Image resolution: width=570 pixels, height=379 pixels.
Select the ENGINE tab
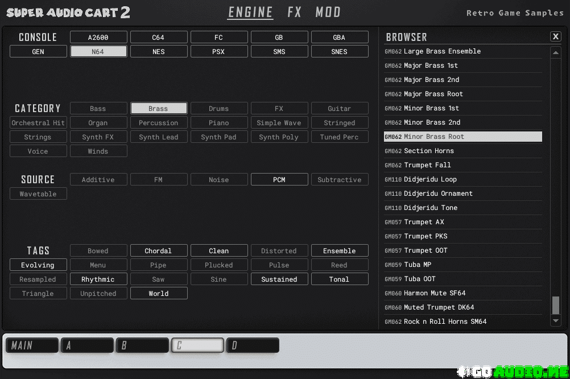[x=250, y=12]
